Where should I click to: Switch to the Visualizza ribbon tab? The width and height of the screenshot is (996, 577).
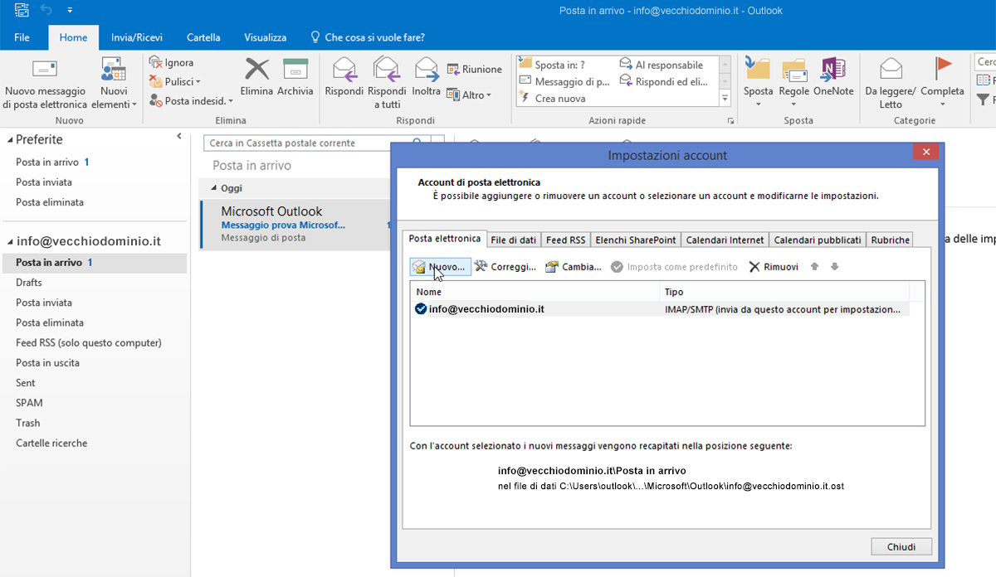click(x=266, y=37)
